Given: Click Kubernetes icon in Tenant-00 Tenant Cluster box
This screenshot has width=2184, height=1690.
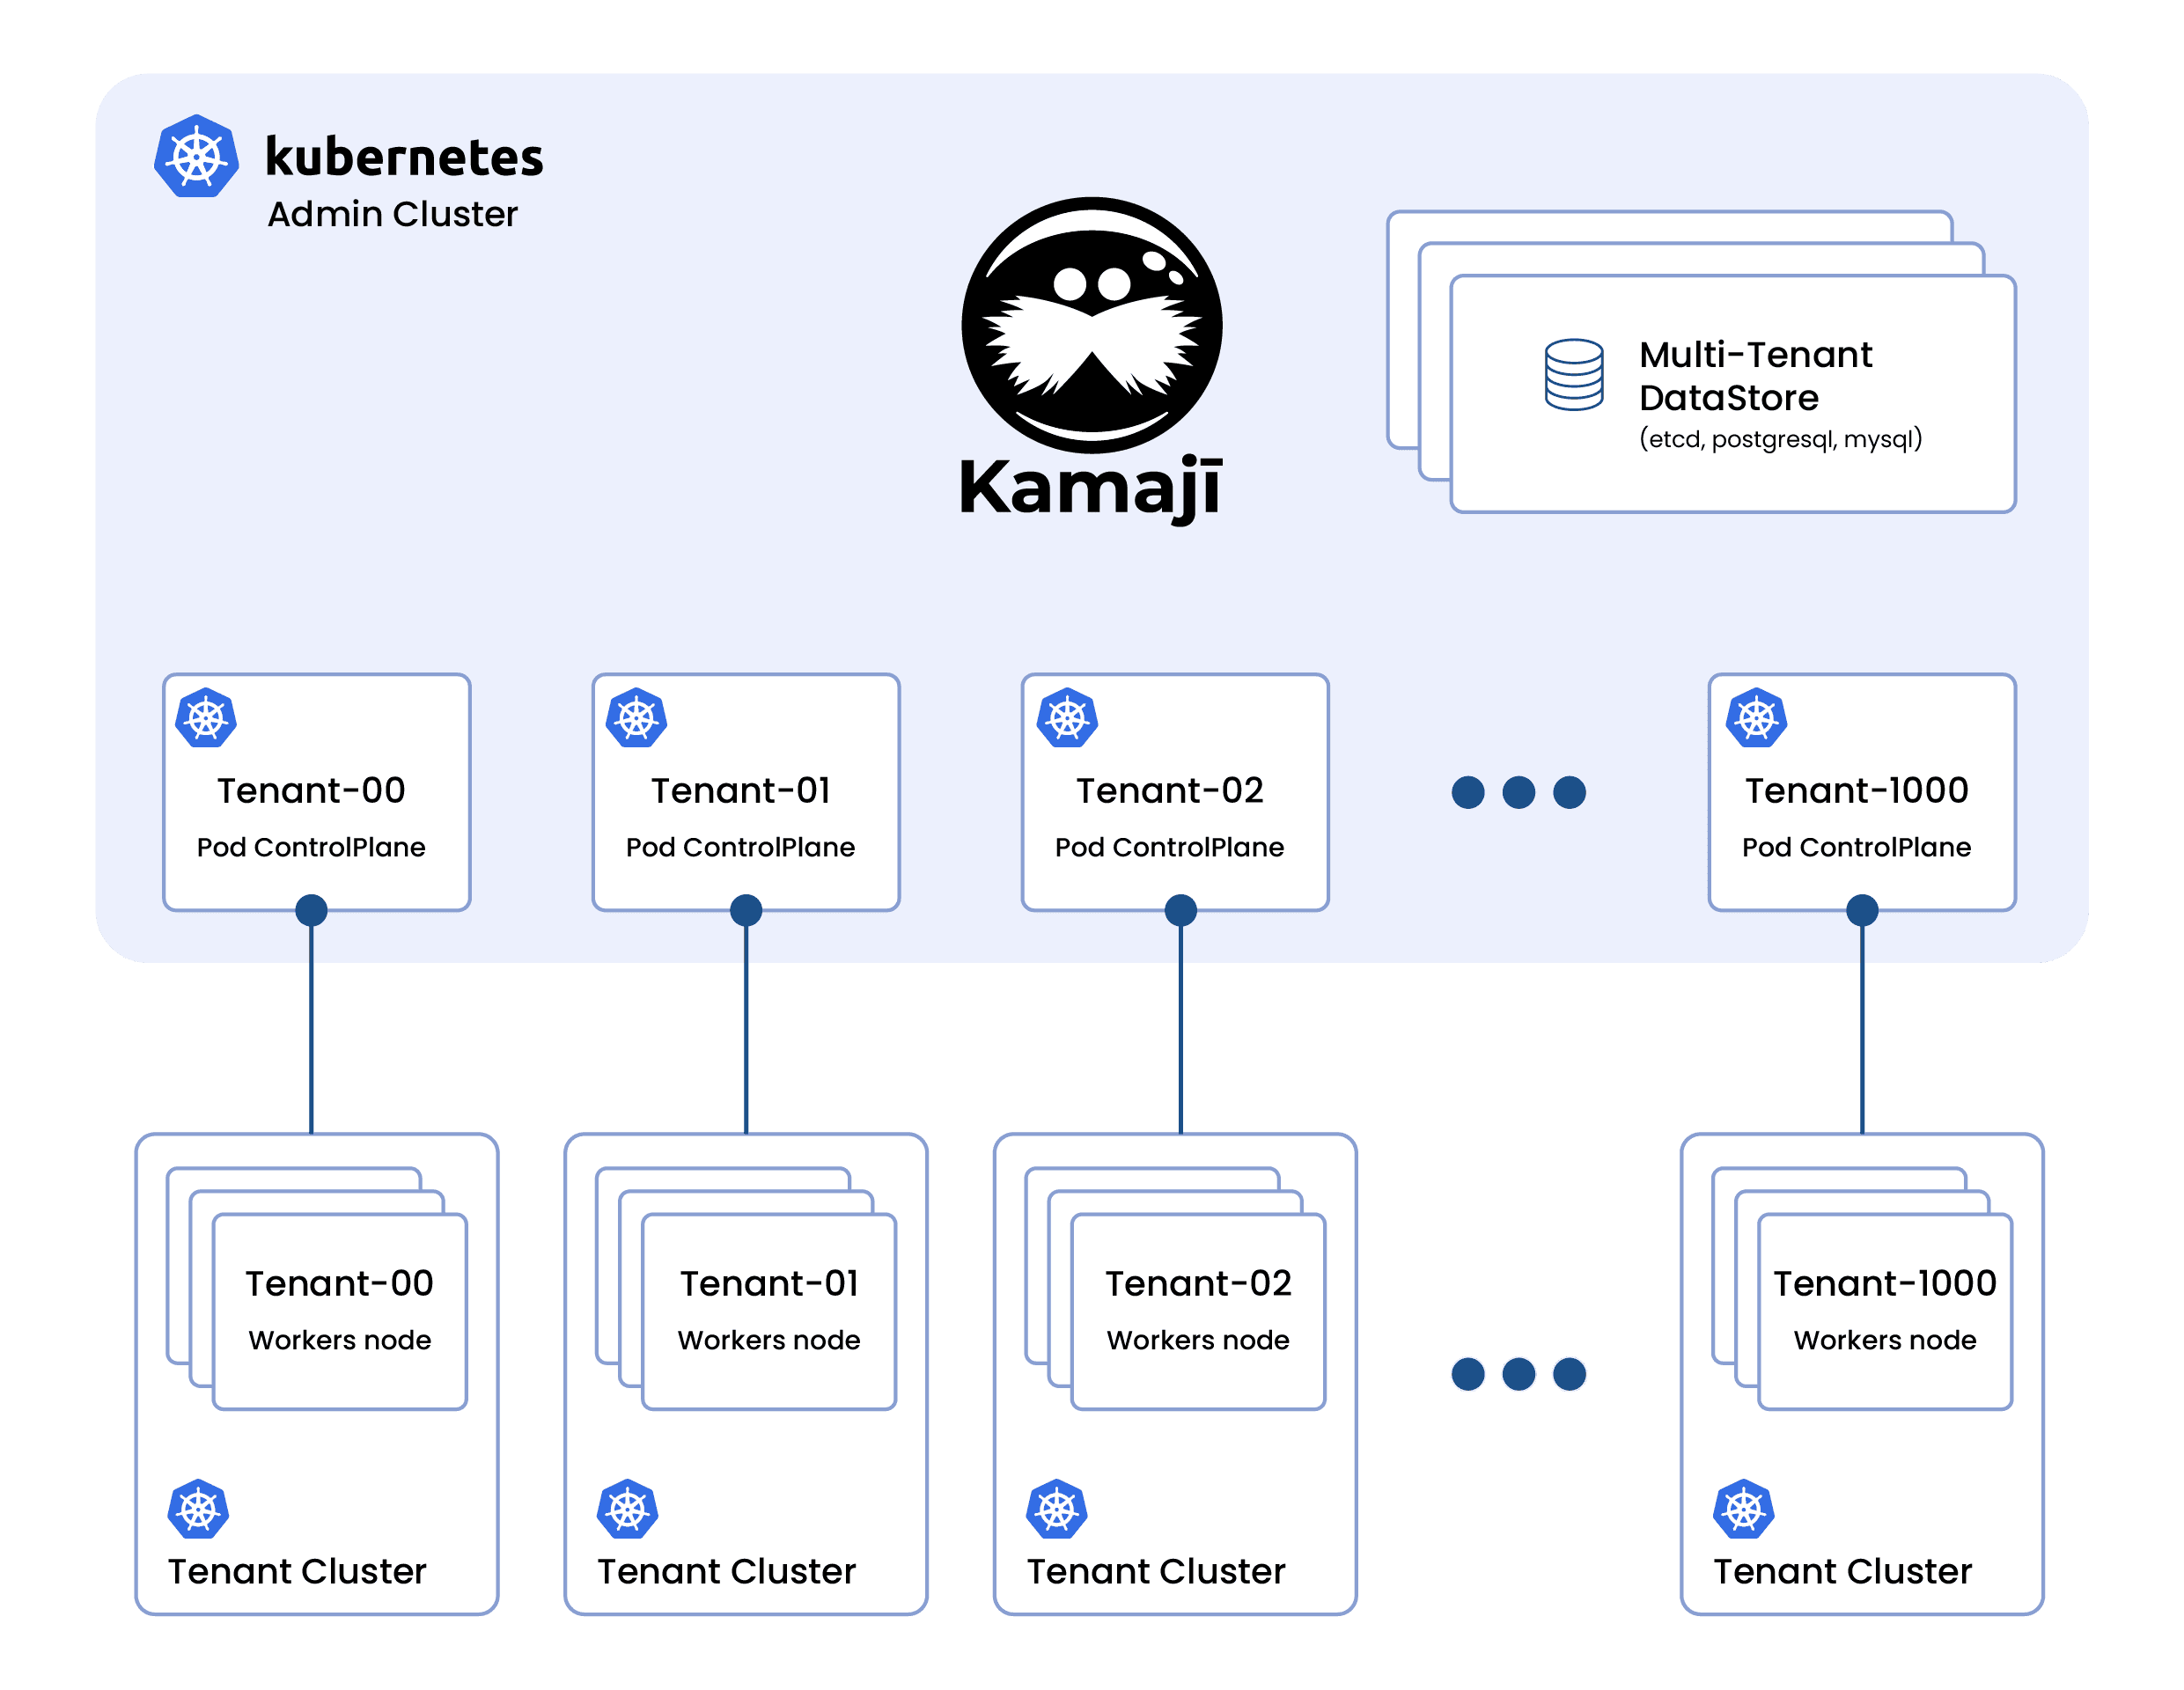Looking at the screenshot, I should pyautogui.click(x=198, y=1509).
